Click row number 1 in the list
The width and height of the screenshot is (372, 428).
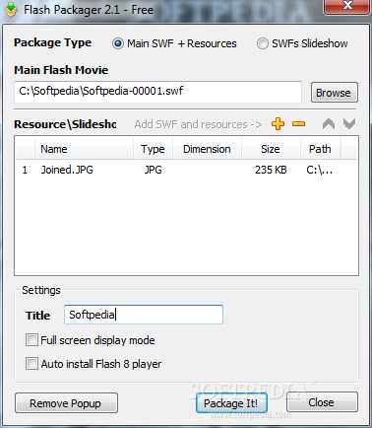25,170
